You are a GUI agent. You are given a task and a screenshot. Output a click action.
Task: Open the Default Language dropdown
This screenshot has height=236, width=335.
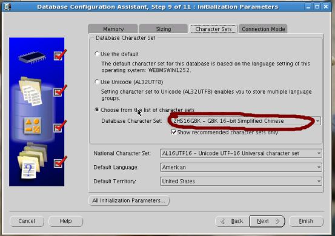point(241,167)
